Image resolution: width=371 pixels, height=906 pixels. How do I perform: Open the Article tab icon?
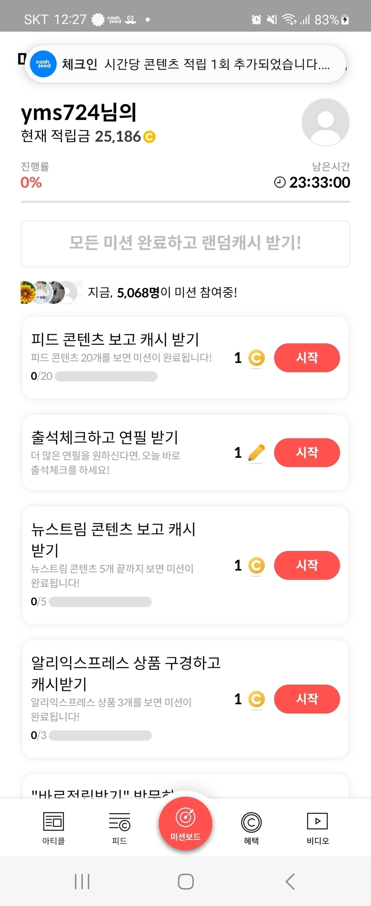pos(54,822)
